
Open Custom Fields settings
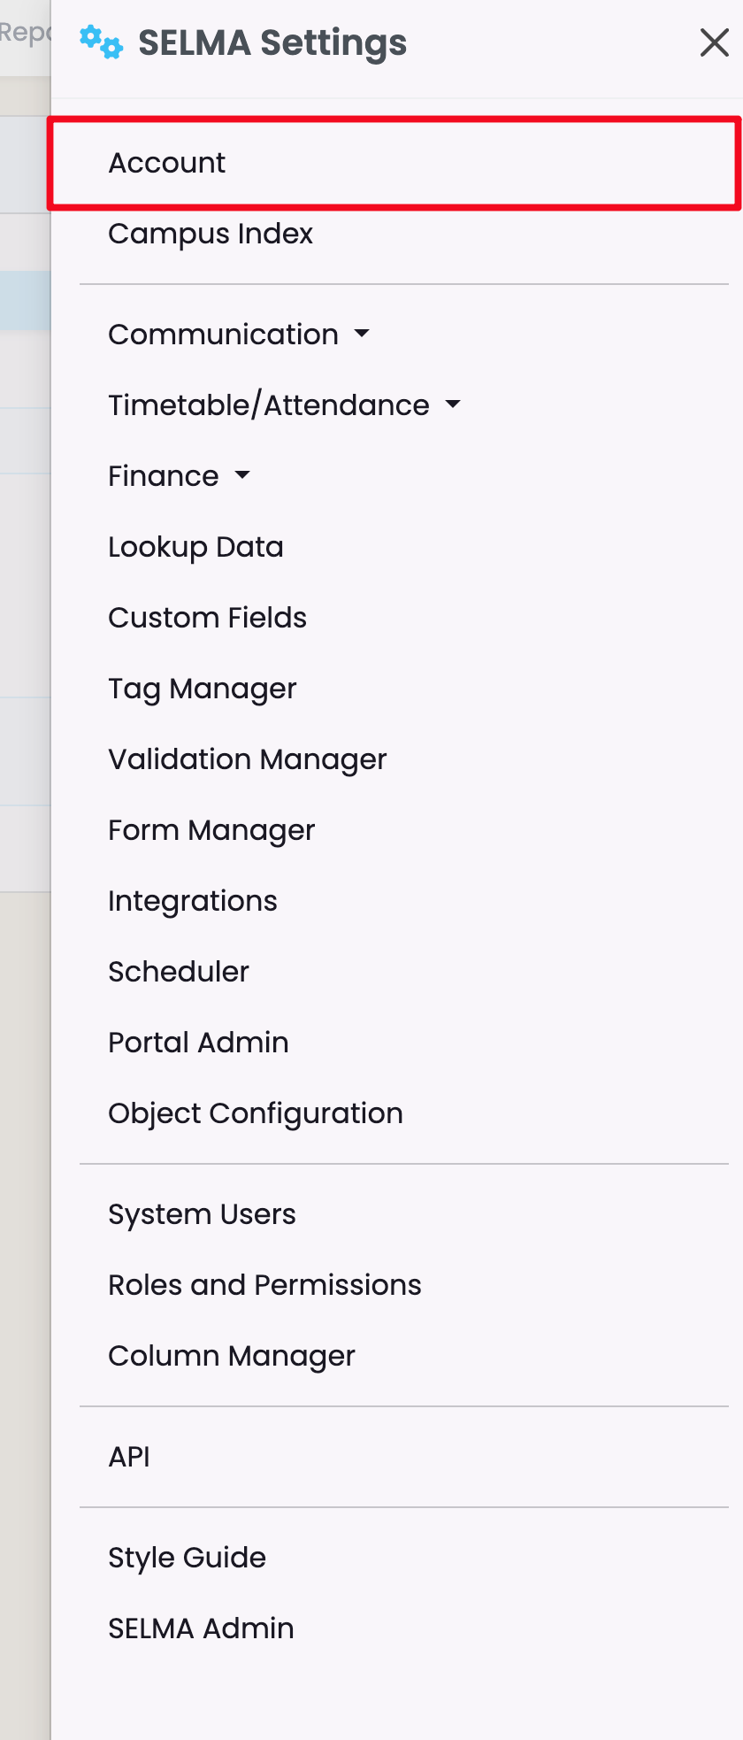207,618
